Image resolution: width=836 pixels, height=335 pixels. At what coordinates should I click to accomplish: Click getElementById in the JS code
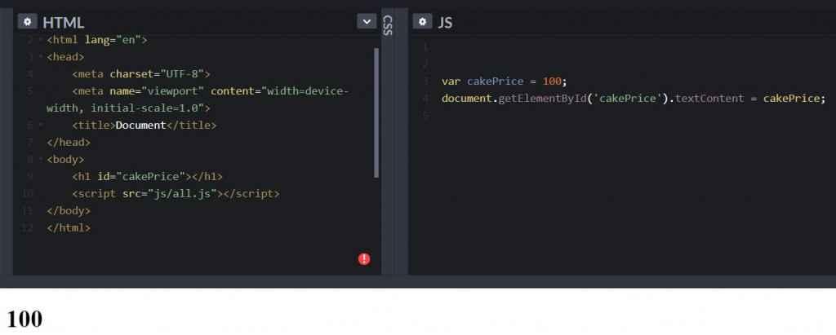pyautogui.click(x=542, y=99)
